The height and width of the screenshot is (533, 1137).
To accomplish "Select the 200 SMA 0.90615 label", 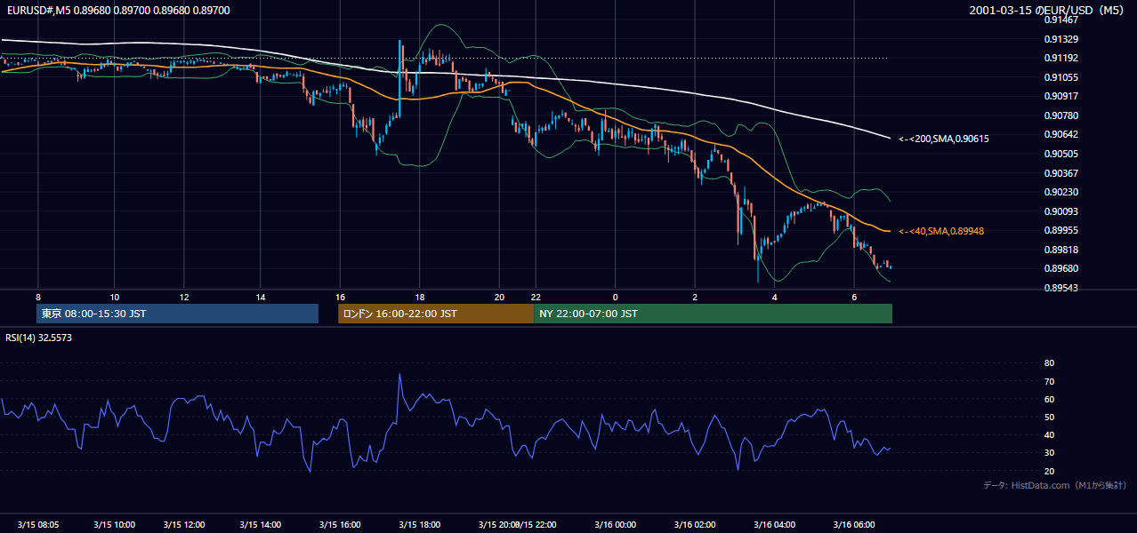I will tap(943, 139).
